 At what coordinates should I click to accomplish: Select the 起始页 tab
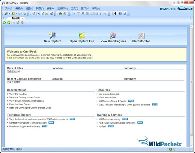tap(16, 18)
